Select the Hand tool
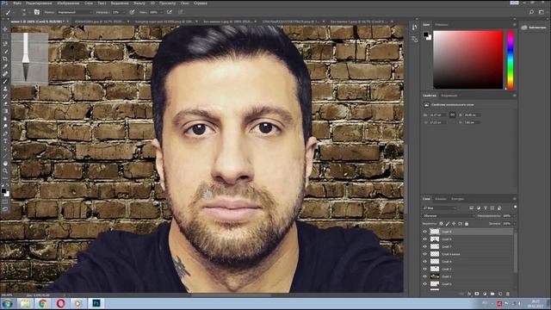This screenshot has height=310, width=551. click(5, 164)
